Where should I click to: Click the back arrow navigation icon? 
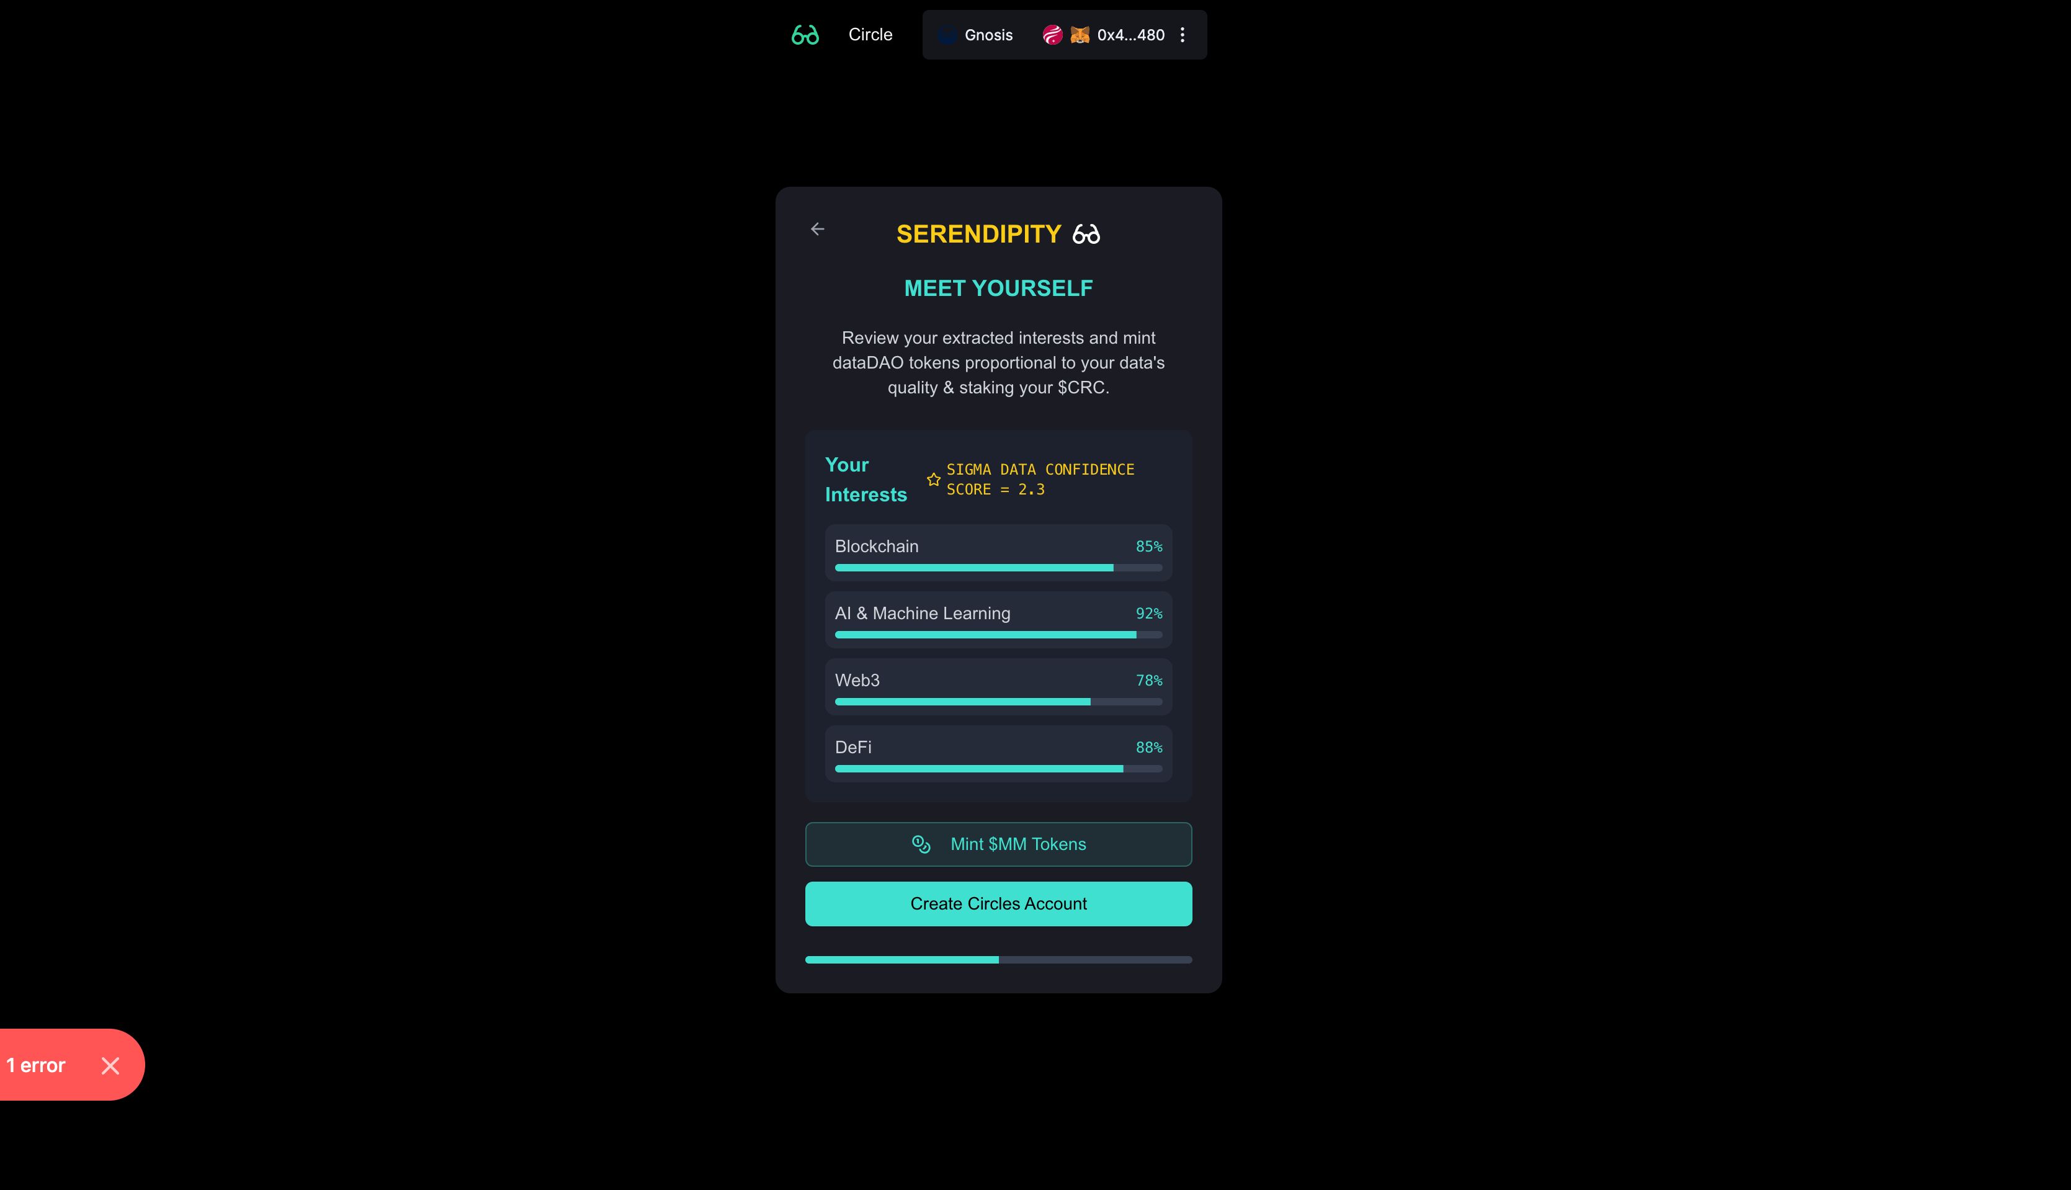tap(818, 229)
